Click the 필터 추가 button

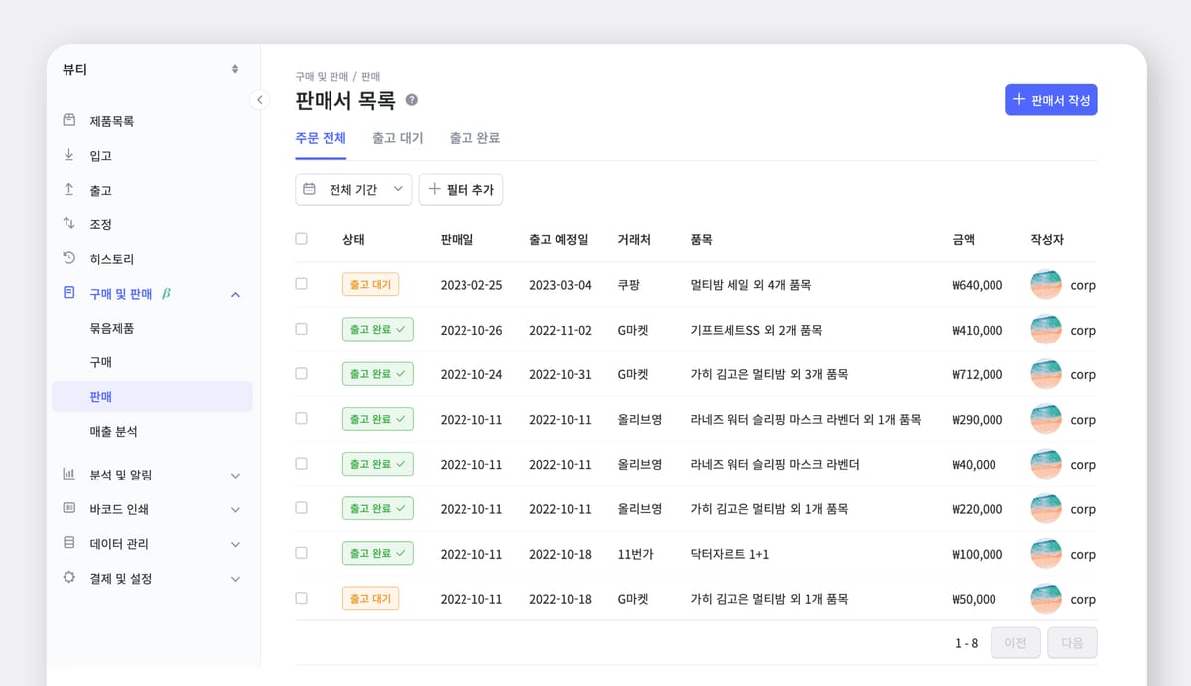coord(461,189)
